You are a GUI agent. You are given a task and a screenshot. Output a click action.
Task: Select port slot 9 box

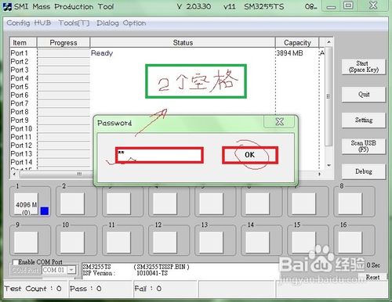[26, 243]
